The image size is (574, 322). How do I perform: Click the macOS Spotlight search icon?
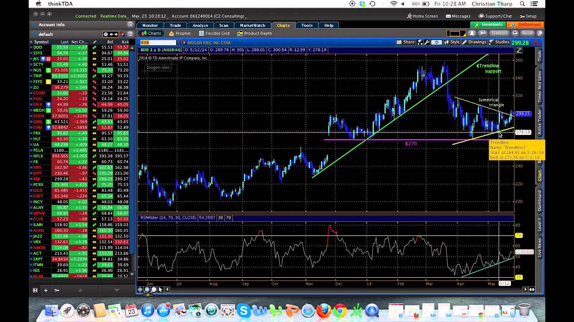(x=522, y=4)
